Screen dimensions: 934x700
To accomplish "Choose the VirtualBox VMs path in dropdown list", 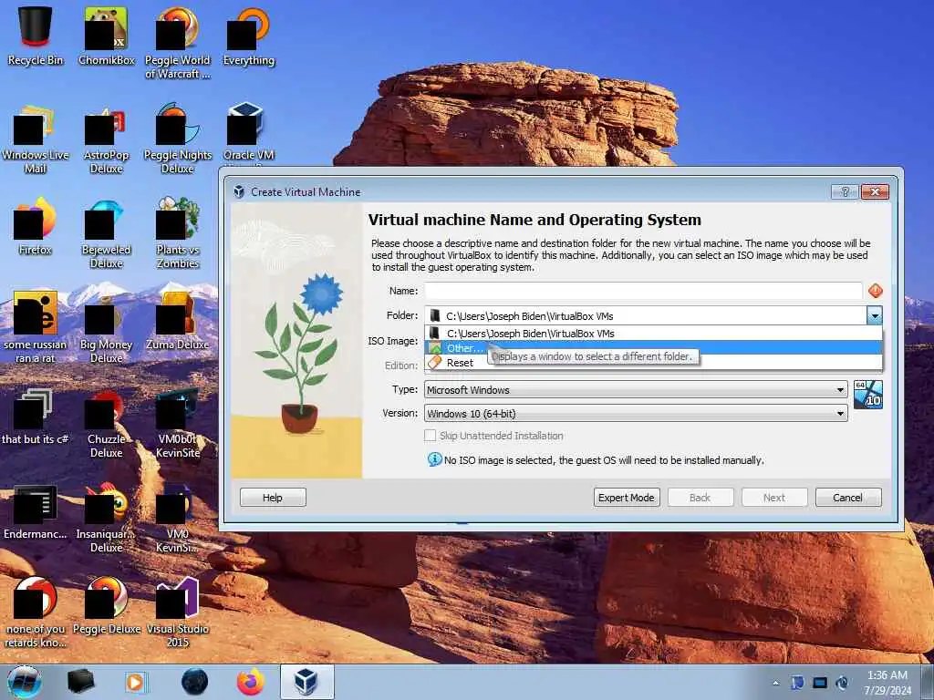I will coord(653,334).
